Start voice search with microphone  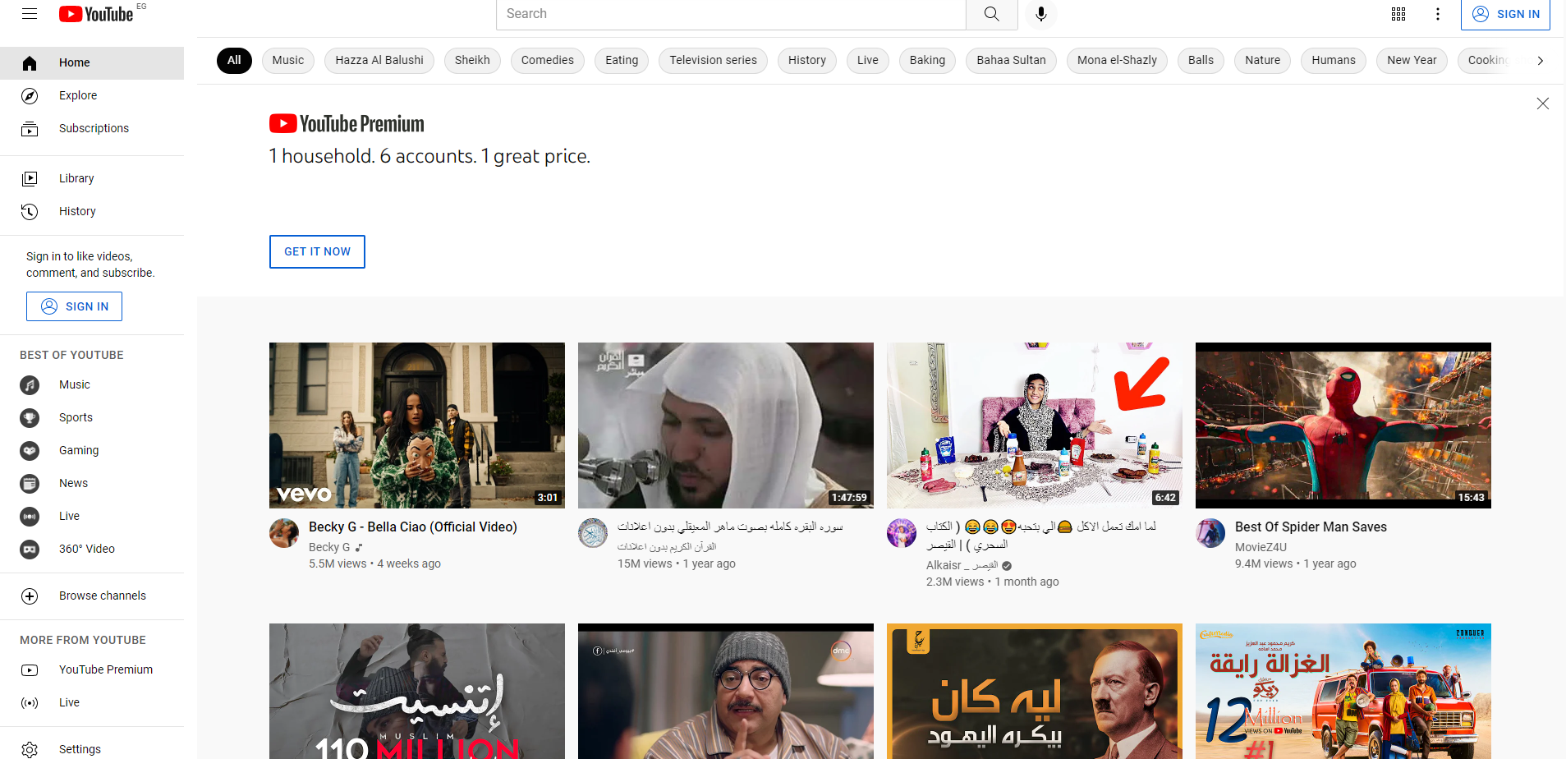click(x=1040, y=14)
